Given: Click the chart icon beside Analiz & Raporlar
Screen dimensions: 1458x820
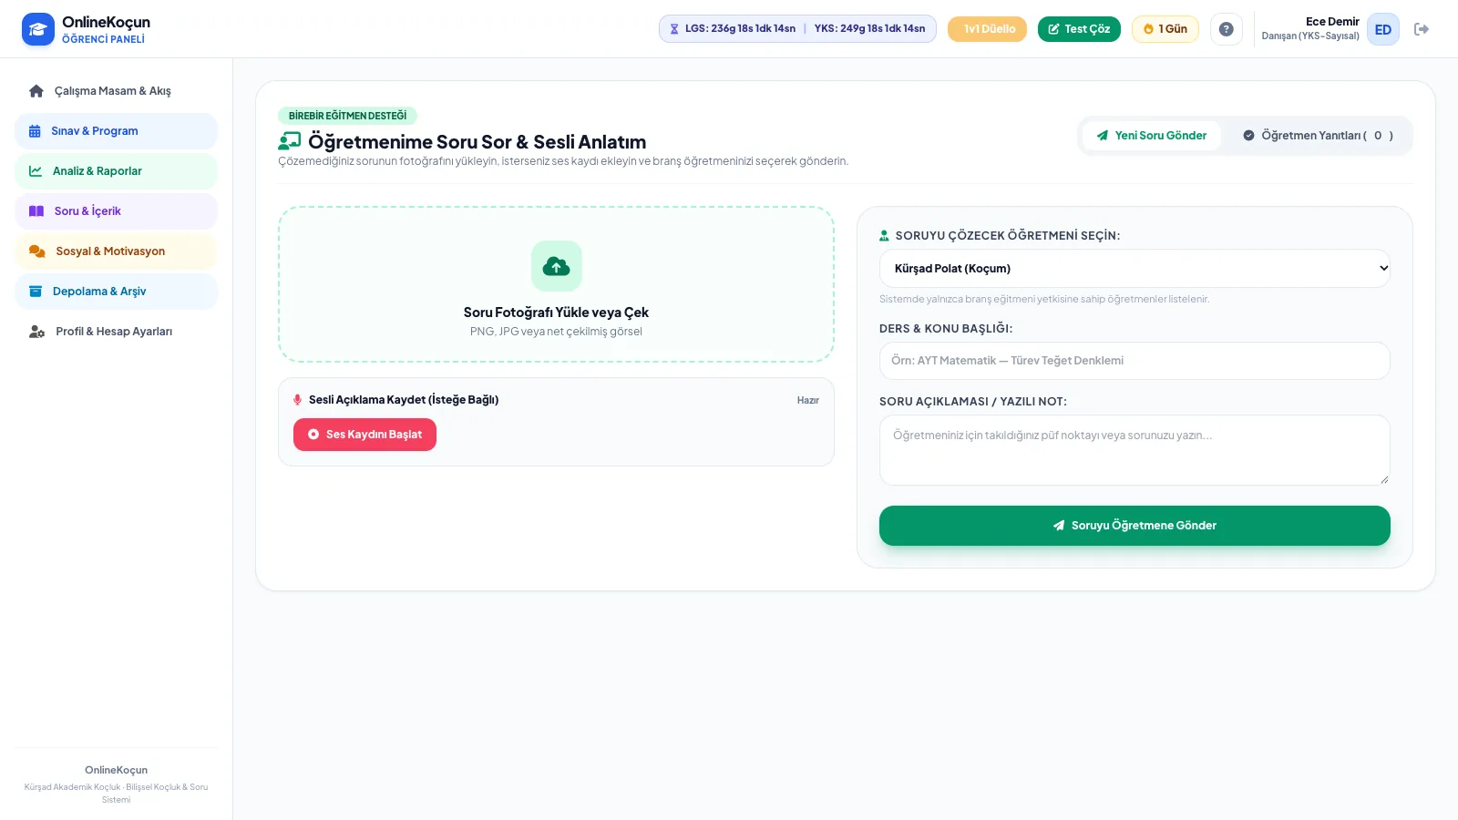Looking at the screenshot, I should tap(36, 171).
